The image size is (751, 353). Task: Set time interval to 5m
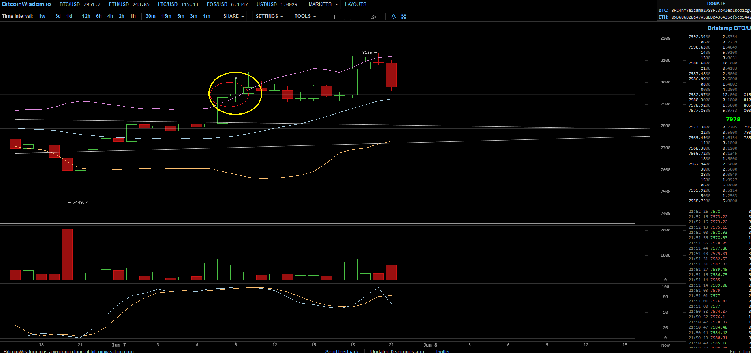click(x=181, y=16)
